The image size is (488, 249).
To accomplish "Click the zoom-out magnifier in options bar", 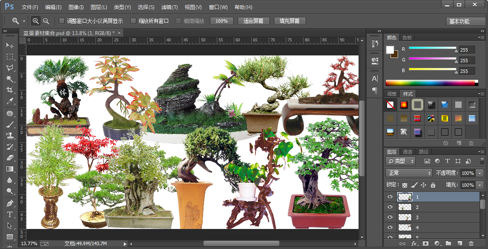I will click(x=46, y=21).
